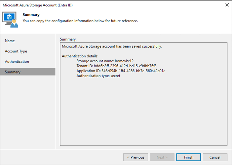This screenshot has width=232, height=165.
Task: Open the Account Type step
Action: tap(16, 51)
